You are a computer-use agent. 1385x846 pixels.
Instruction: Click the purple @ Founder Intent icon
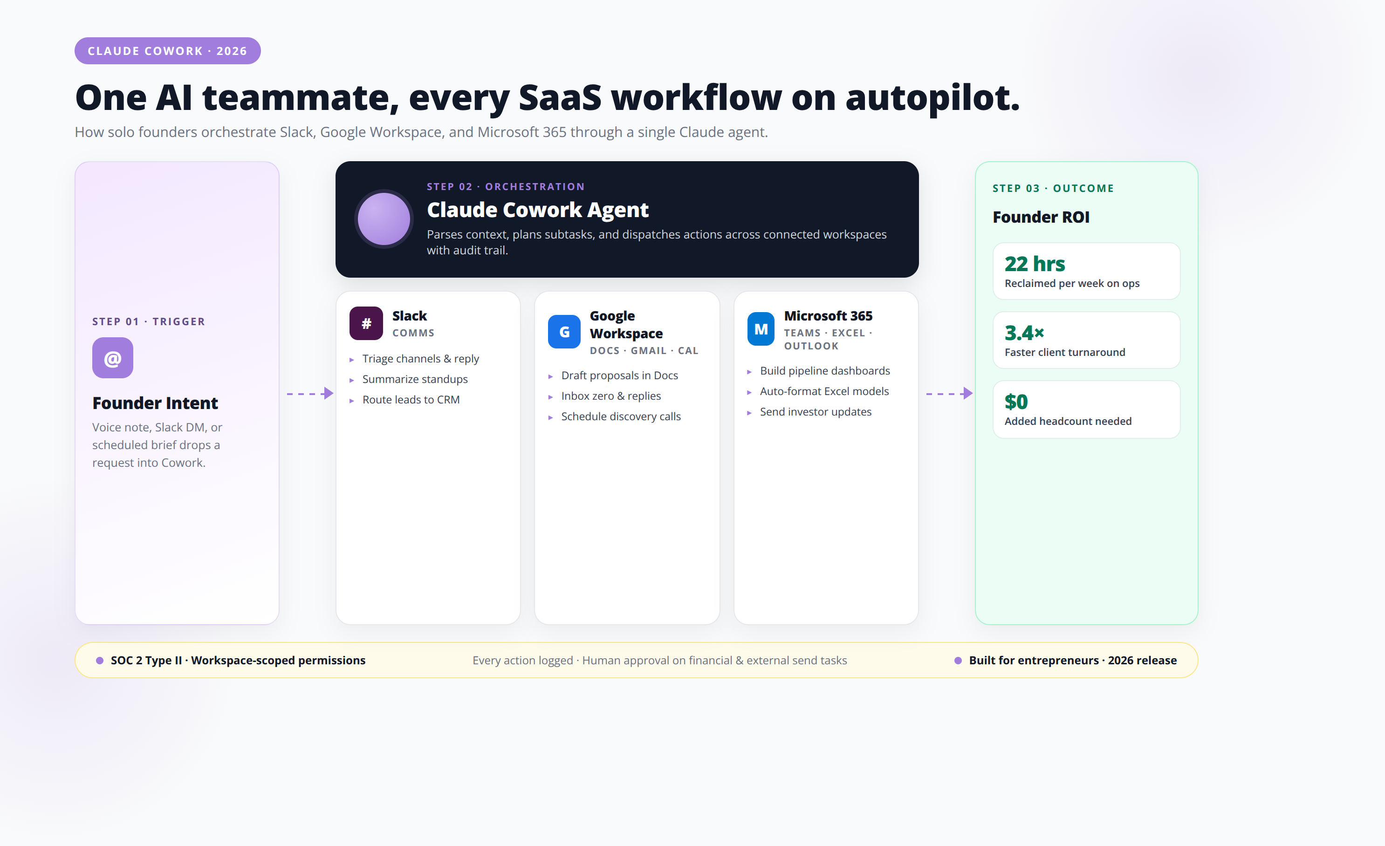(x=112, y=358)
